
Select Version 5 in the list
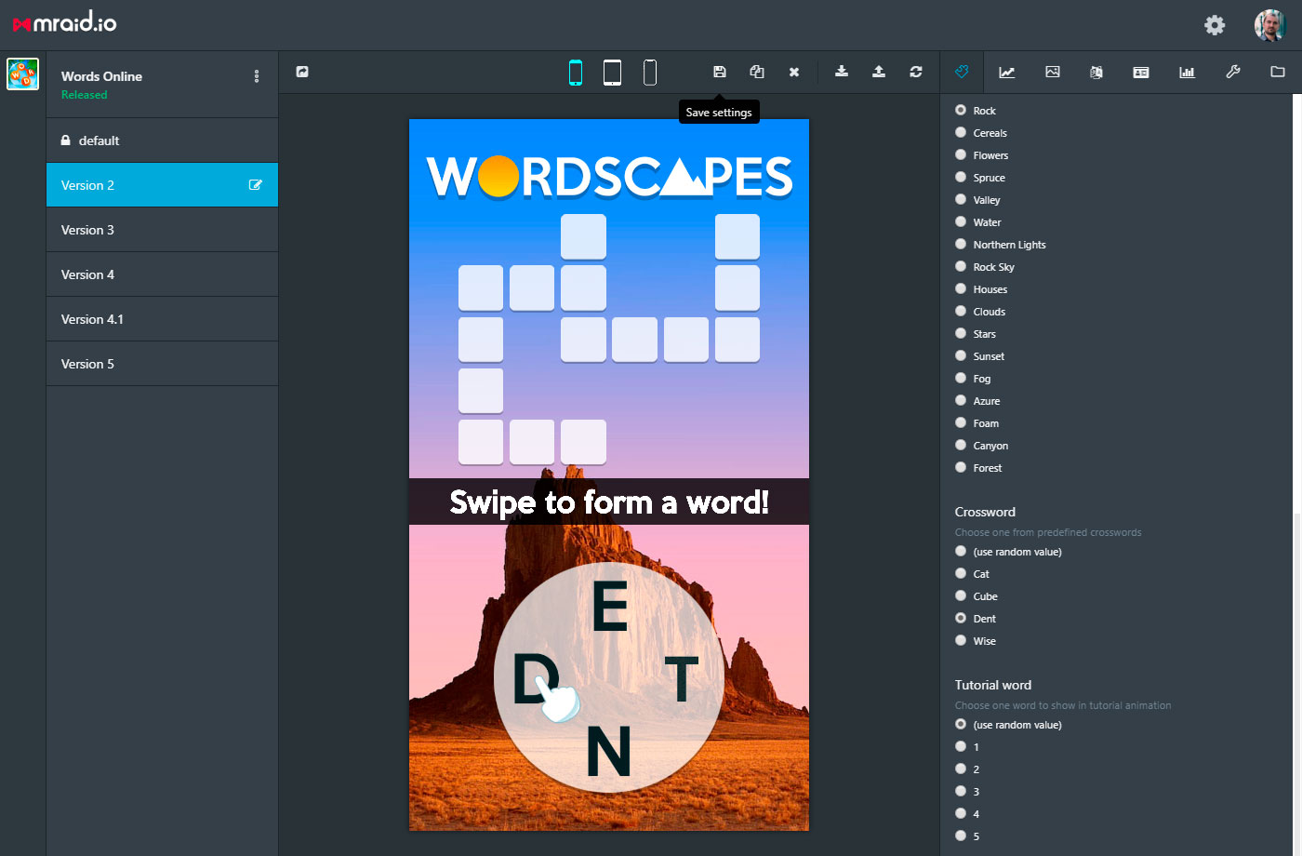[x=162, y=364]
